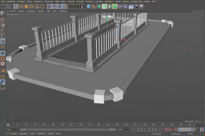Jump to the start of the timeline
This screenshot has height=136, width=205.
click(x=133, y=130)
